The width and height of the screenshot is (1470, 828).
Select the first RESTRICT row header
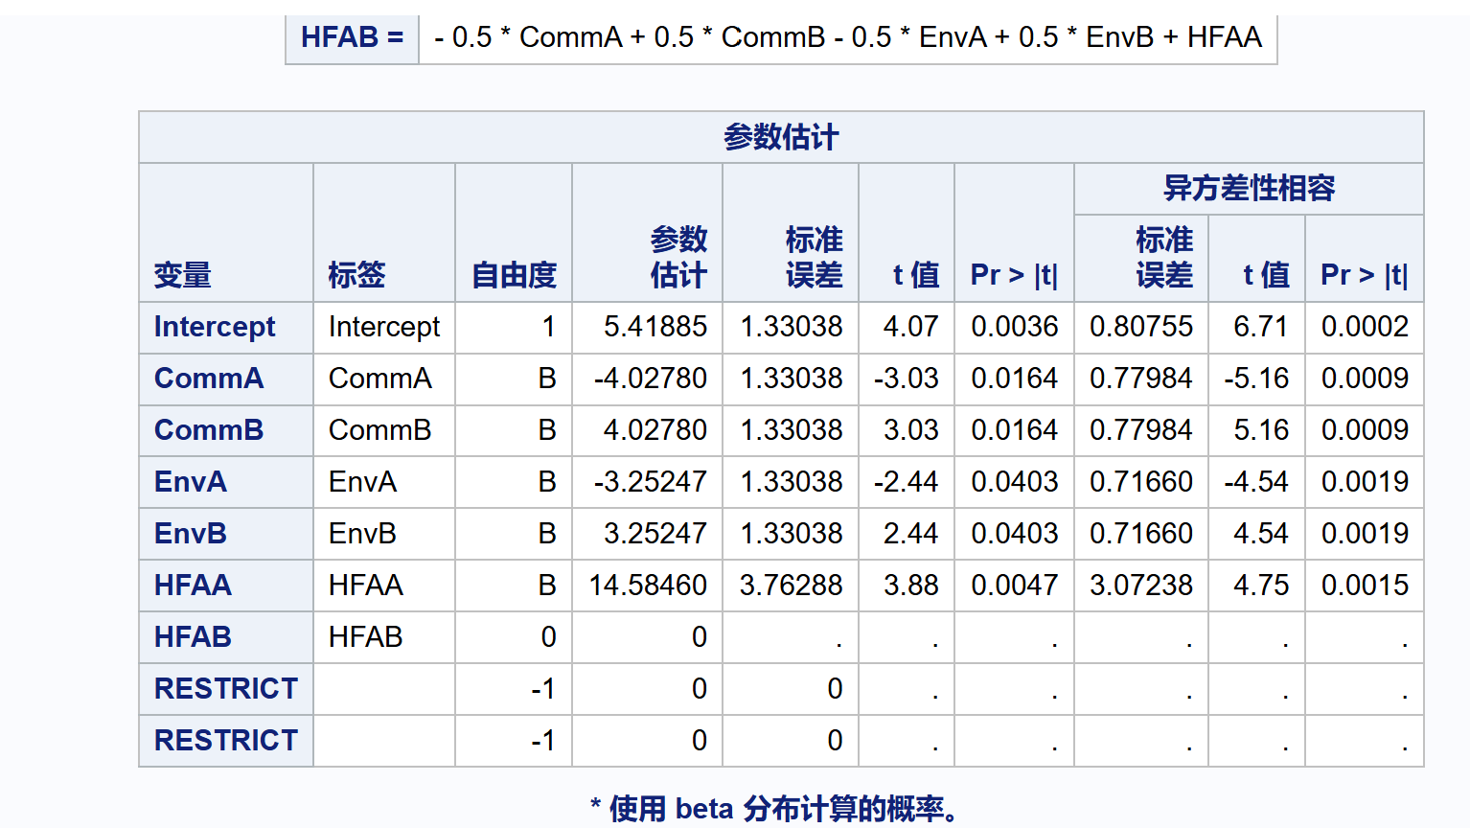click(x=226, y=689)
